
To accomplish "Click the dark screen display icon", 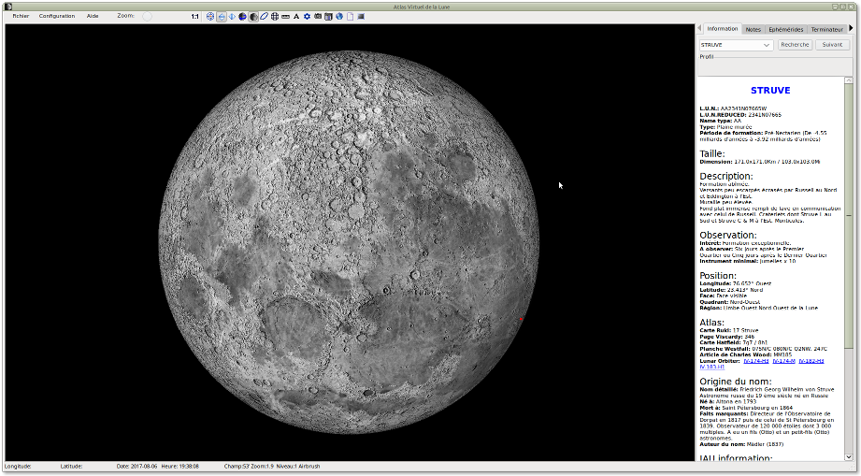I will (x=361, y=17).
